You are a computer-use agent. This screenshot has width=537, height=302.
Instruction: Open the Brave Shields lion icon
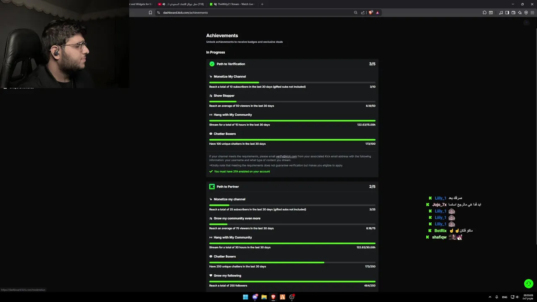click(370, 13)
